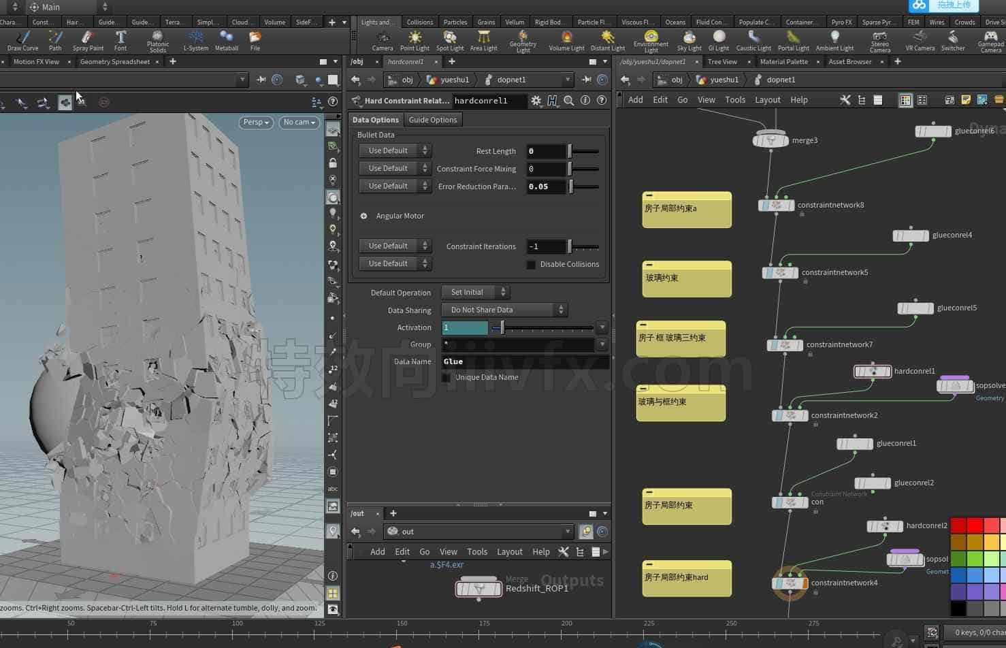Select the Redshift_ROP1 node in /out

click(x=479, y=588)
